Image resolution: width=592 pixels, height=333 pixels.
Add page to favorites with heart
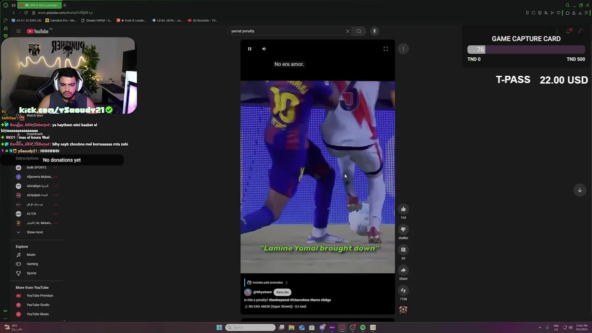[559, 13]
